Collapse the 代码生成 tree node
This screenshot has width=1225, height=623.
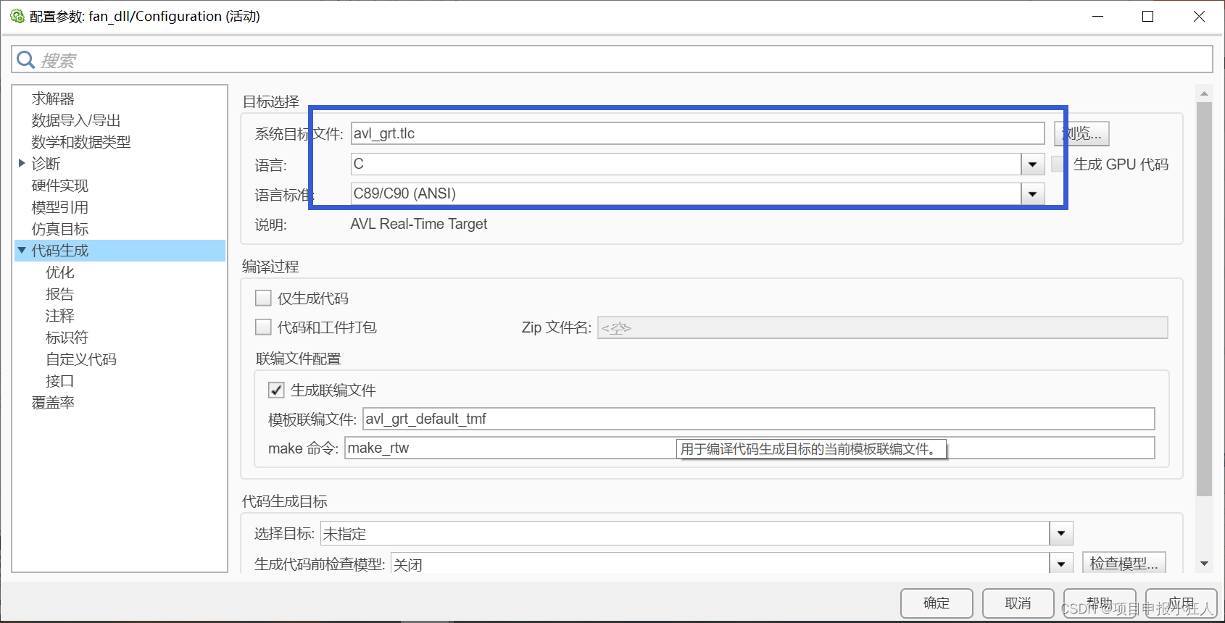pyautogui.click(x=22, y=250)
